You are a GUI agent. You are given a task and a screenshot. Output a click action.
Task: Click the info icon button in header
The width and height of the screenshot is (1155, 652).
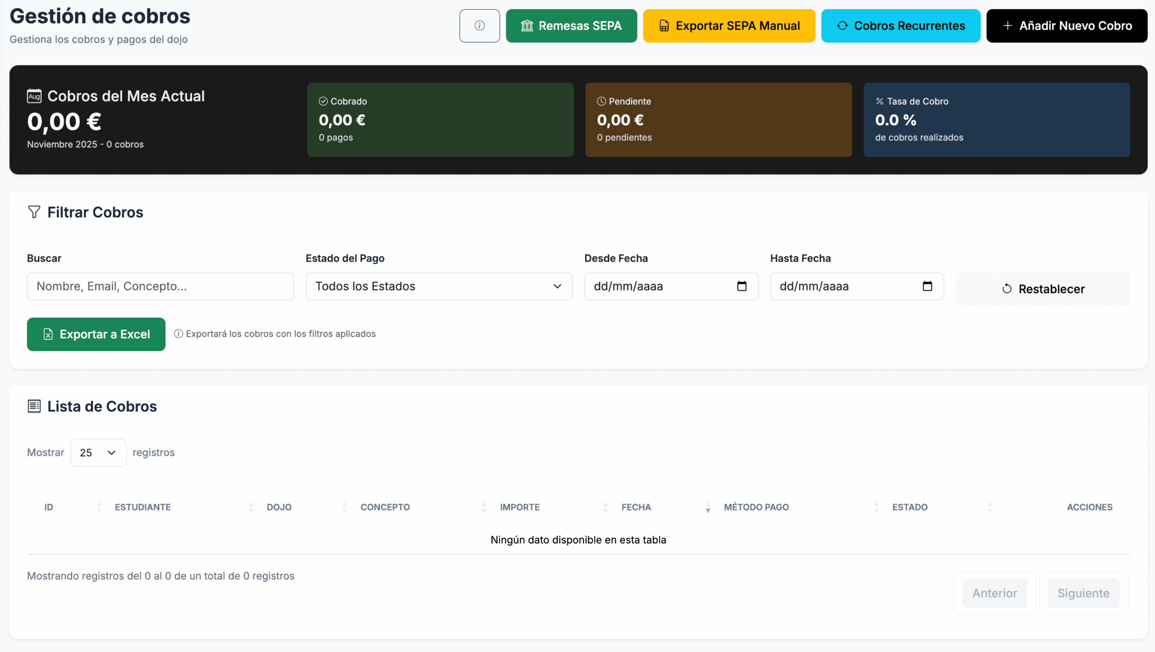(479, 26)
